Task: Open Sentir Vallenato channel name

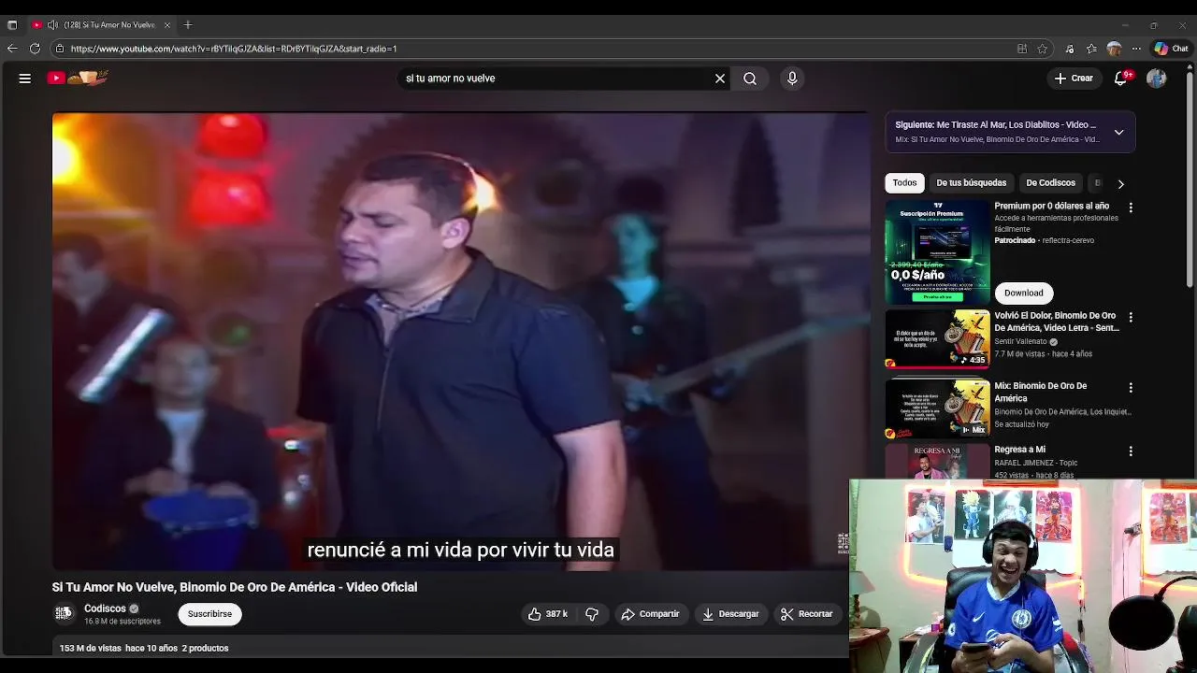Action: 1021,342
